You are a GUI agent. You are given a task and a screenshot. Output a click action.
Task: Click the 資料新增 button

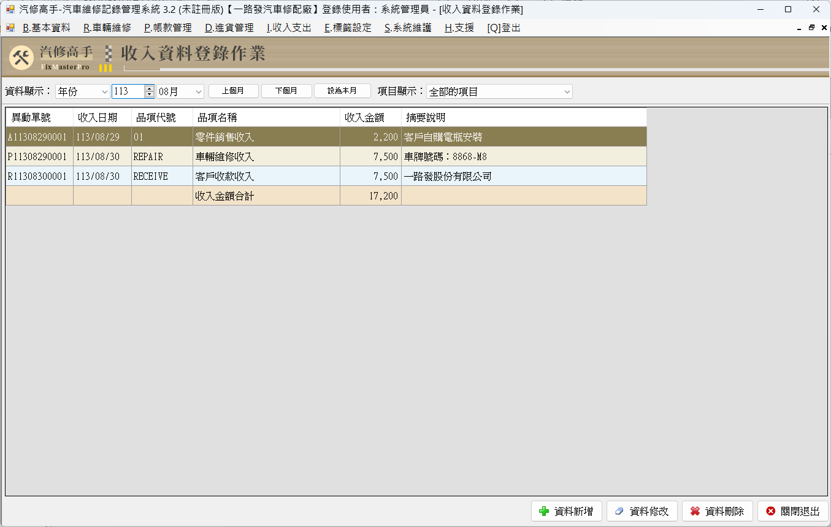pos(567,511)
